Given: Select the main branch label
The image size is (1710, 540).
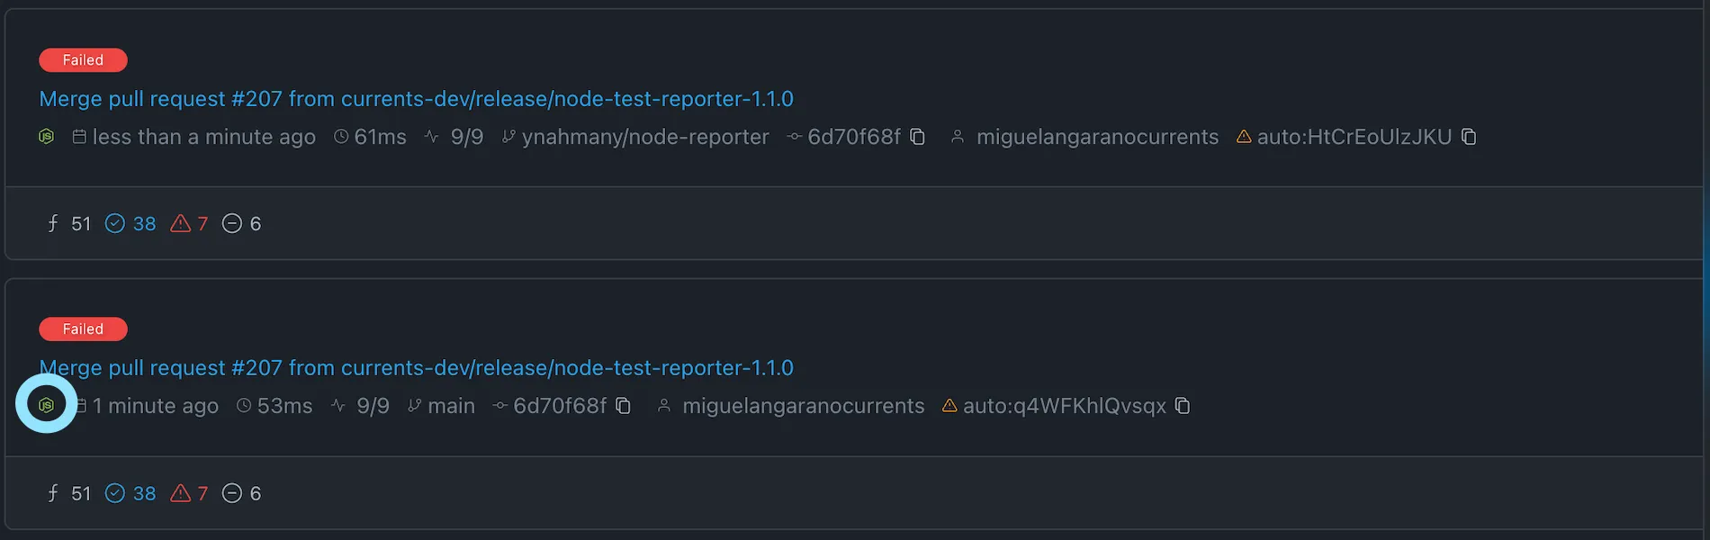Looking at the screenshot, I should (451, 406).
